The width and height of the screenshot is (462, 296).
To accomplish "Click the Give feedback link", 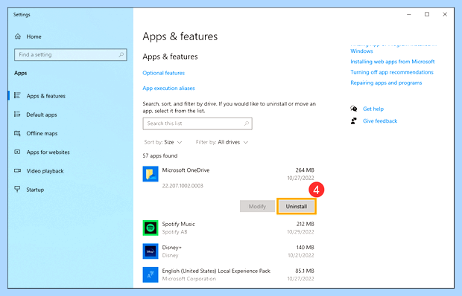I will (x=380, y=120).
